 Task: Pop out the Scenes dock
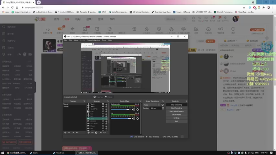pos(84,101)
